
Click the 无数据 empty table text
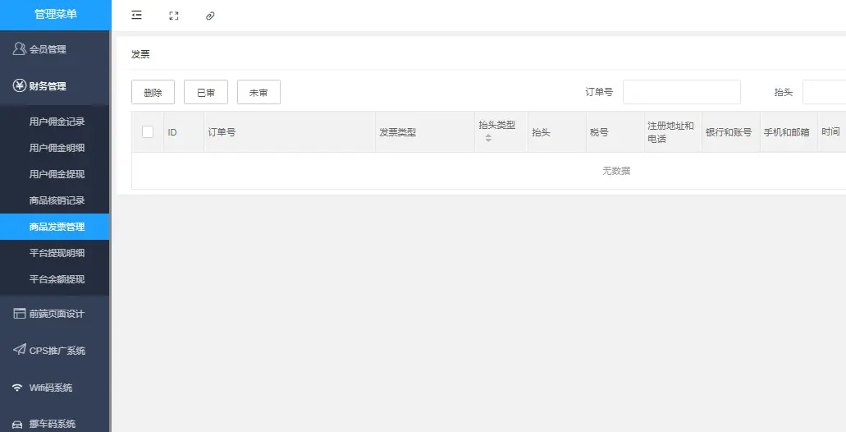(x=616, y=171)
